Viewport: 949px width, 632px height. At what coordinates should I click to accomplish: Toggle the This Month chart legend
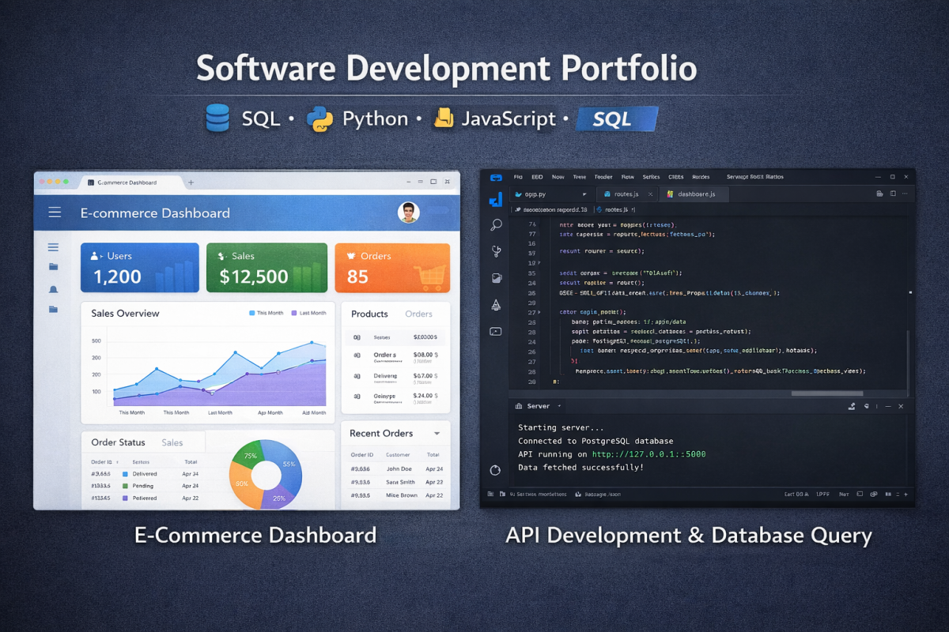(266, 313)
